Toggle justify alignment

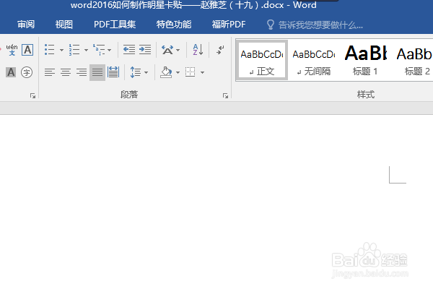[x=97, y=72]
